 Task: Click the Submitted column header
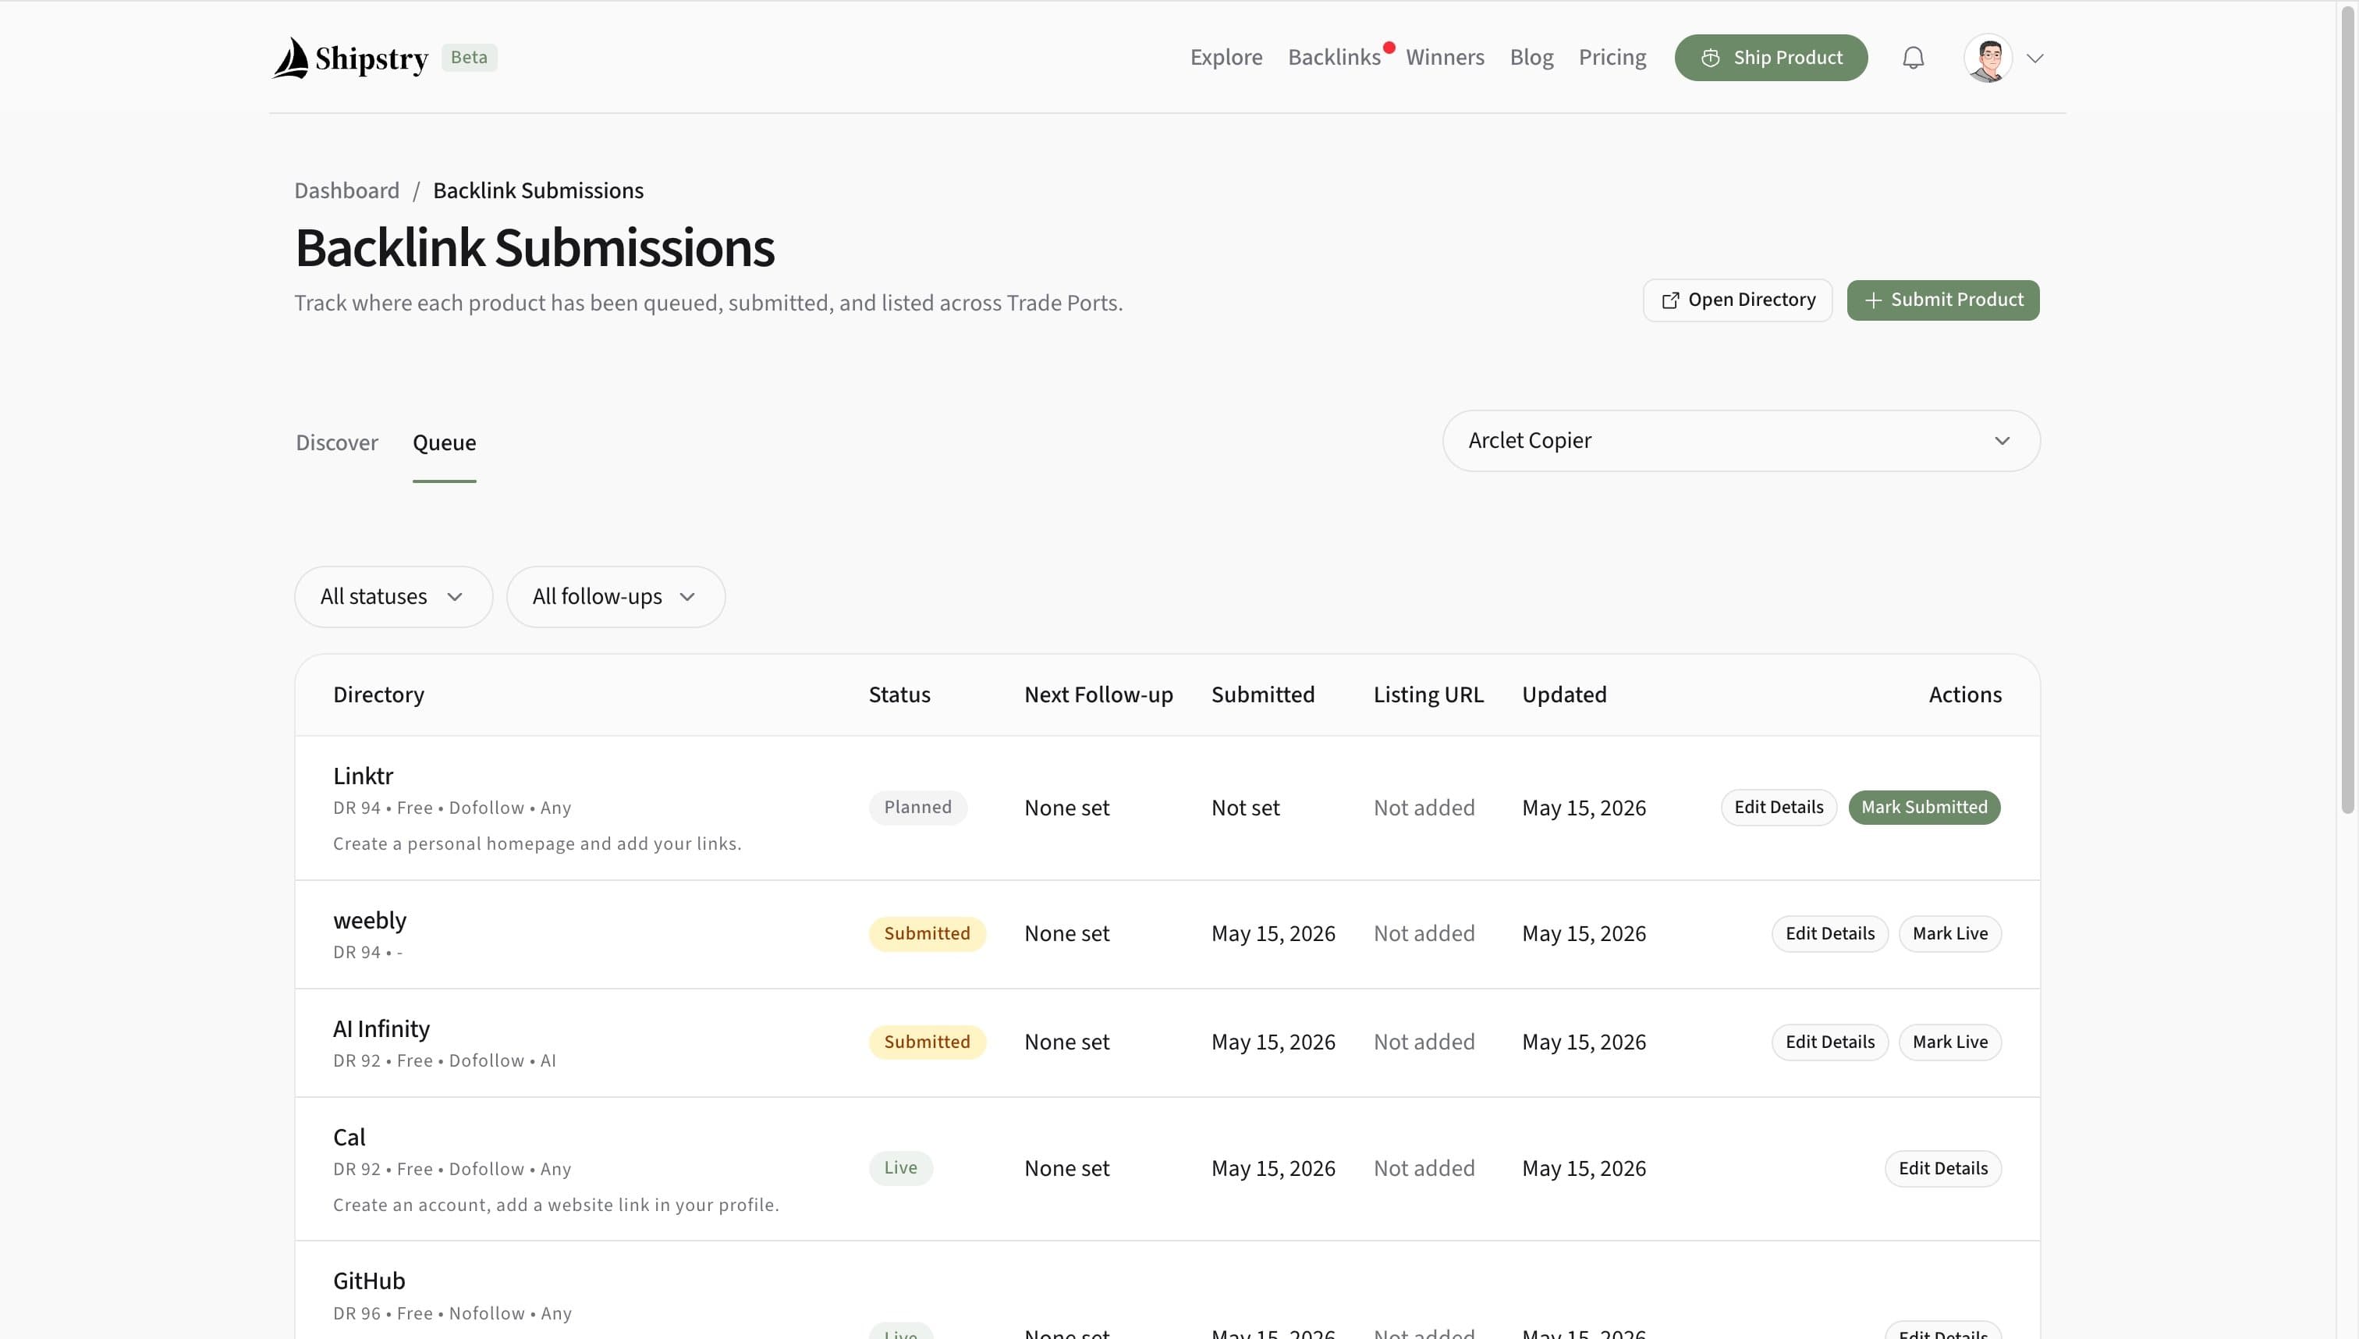point(1262,694)
